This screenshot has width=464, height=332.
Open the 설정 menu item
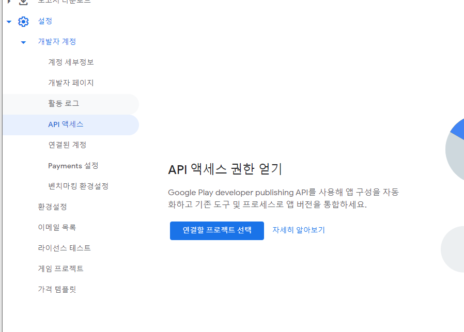coord(45,21)
